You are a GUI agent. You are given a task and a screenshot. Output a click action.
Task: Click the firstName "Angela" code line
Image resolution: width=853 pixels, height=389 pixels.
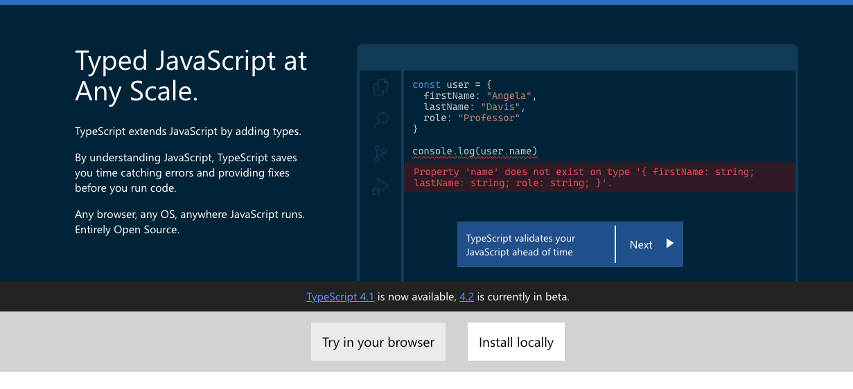click(x=480, y=96)
